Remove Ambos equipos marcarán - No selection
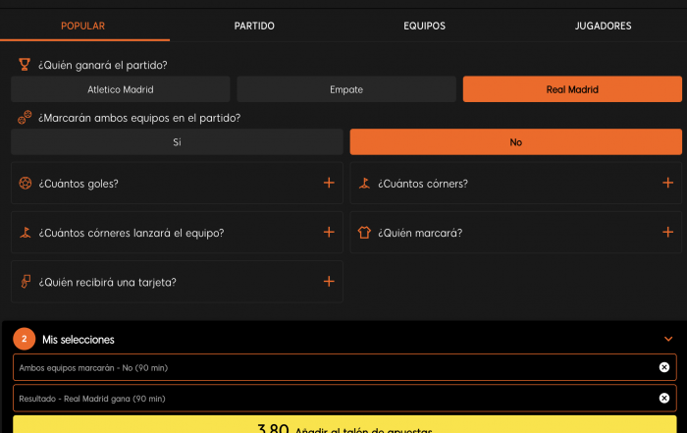 tap(664, 367)
